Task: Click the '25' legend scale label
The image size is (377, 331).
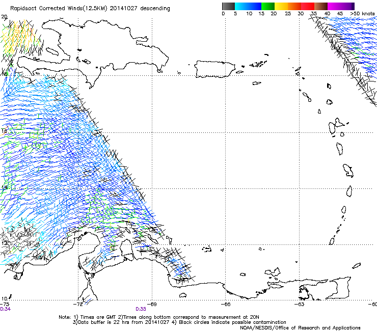Action: [x=288, y=13]
